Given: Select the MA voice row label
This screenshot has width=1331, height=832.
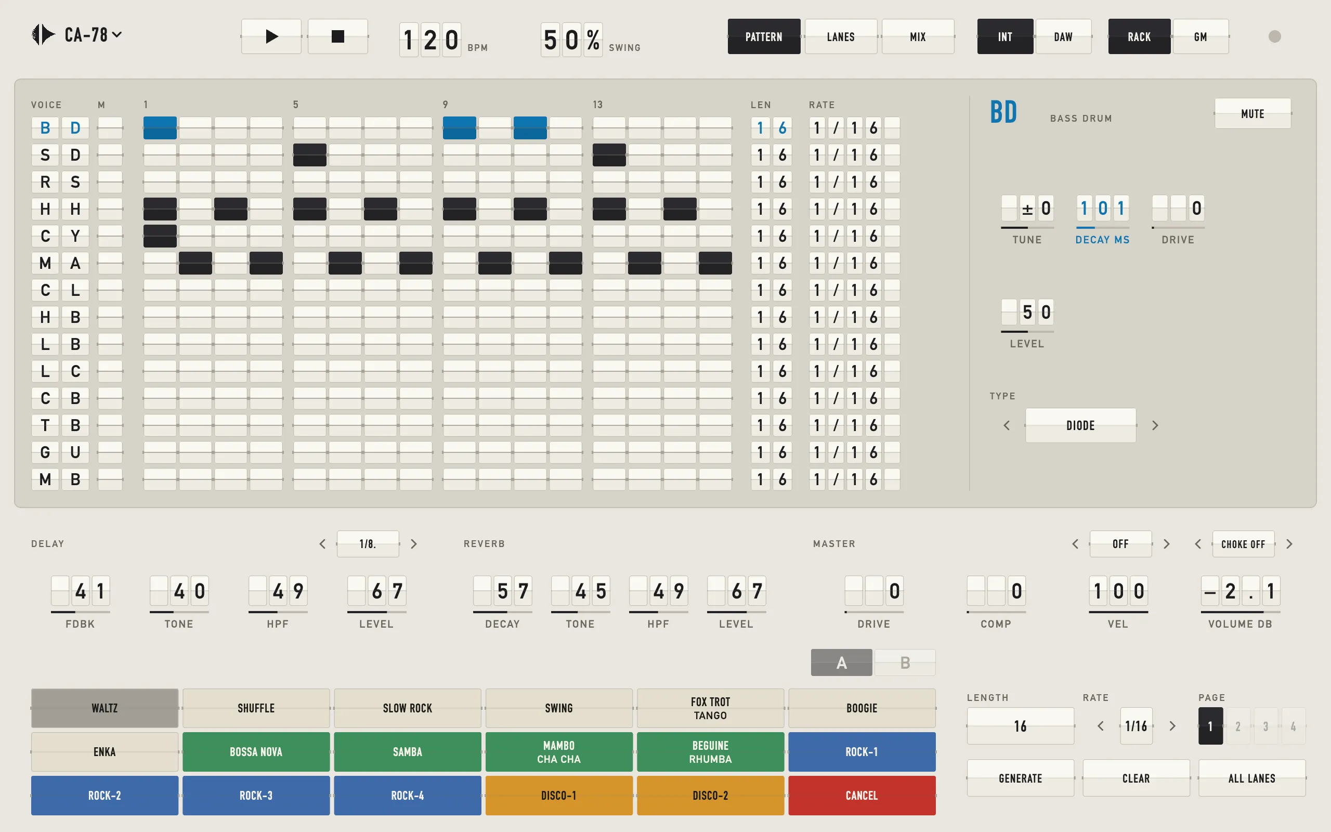Looking at the screenshot, I should 60,263.
